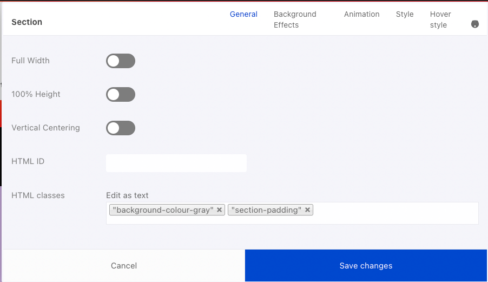Open the Hover style tab

click(440, 19)
